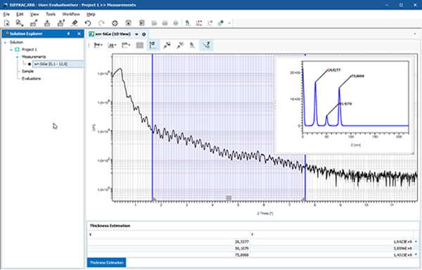Screen dimensions: 422x270
Task: Click the green peak-search icon in chart toolbar
Action: click(192, 45)
